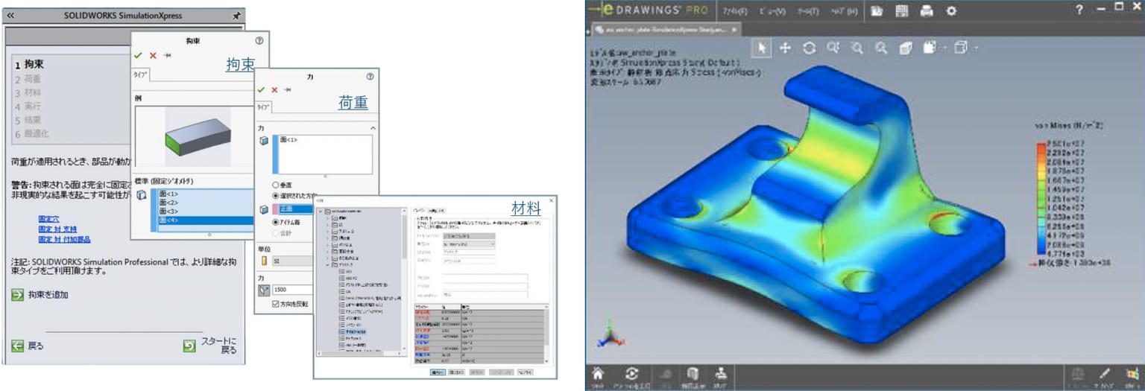Screen dimensions: 1145x391
Task: Open the eDrawings help question mark
Action: click(x=1079, y=10)
